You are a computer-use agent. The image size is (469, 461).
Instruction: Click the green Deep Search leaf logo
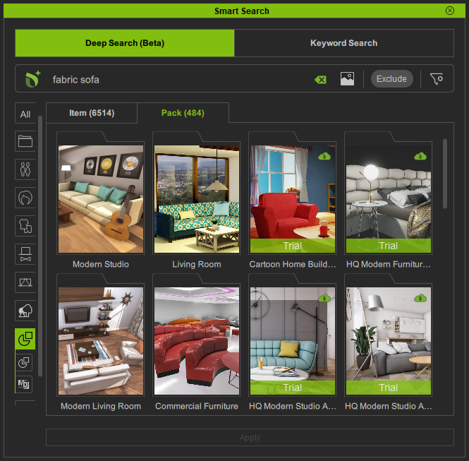pos(32,79)
